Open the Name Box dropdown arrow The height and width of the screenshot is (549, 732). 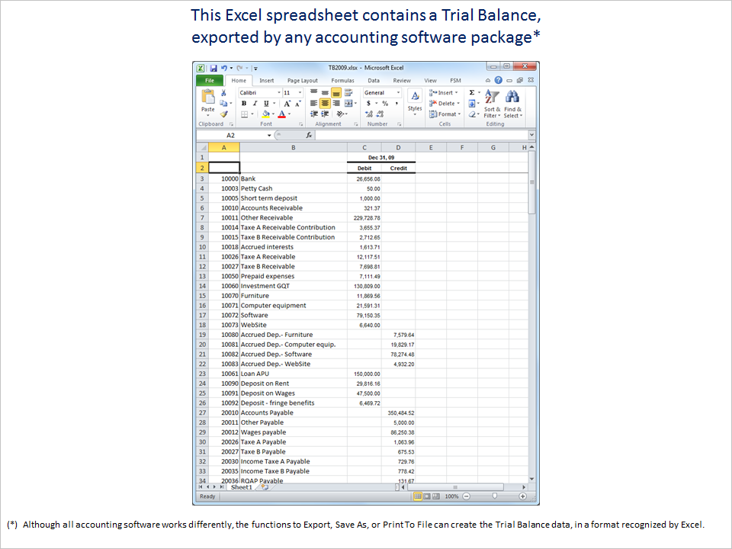point(269,135)
